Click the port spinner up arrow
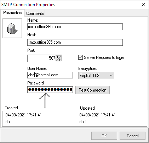This screenshot has width=149, height=143. tap(57, 57)
